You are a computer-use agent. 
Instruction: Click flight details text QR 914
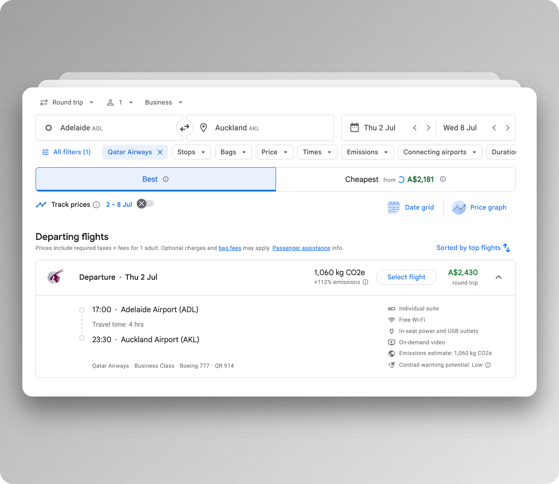pyautogui.click(x=224, y=366)
